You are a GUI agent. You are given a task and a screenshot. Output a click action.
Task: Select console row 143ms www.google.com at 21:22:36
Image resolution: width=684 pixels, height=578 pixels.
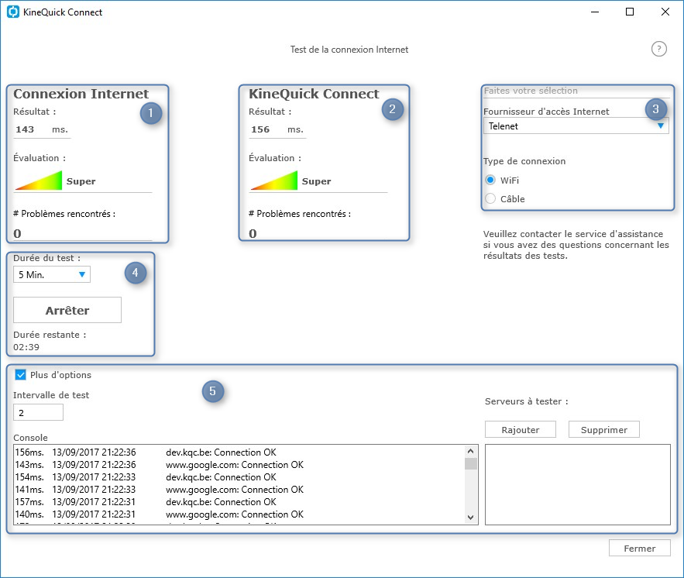tap(239, 465)
